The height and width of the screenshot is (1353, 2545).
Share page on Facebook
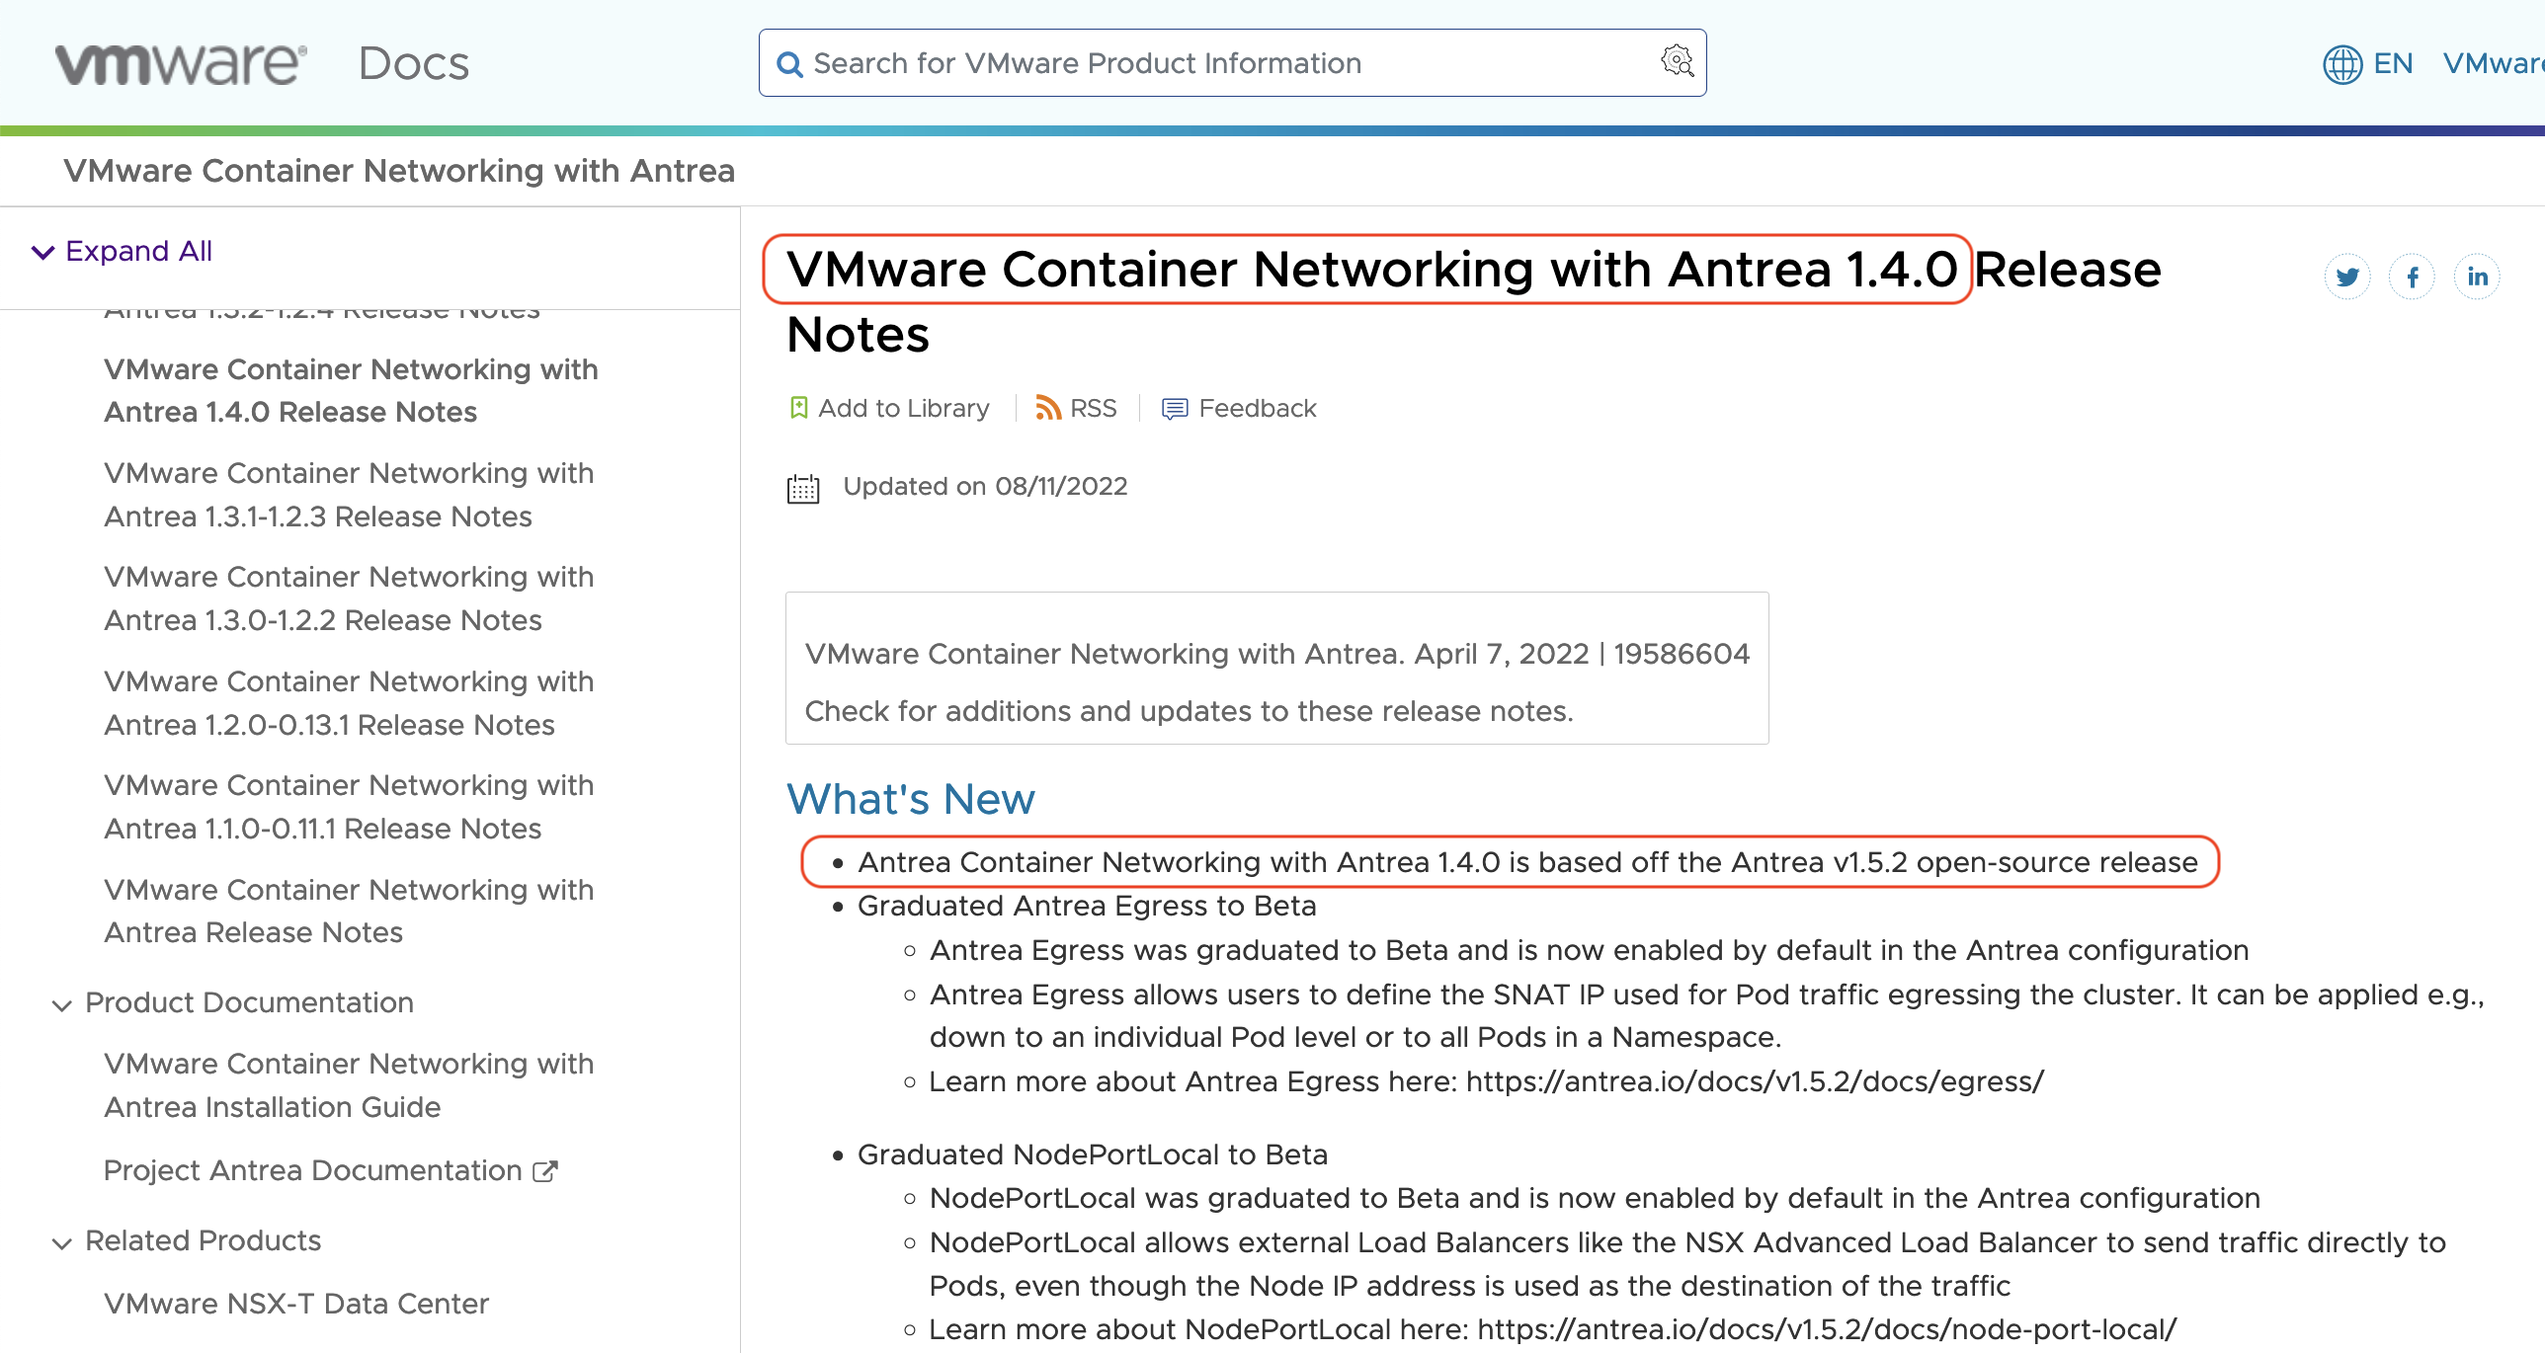point(2412,277)
